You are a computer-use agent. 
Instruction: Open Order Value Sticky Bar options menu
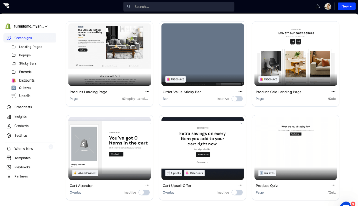tap(241, 91)
